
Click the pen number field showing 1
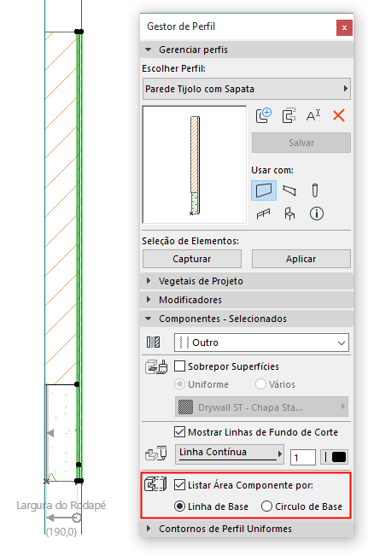click(303, 457)
